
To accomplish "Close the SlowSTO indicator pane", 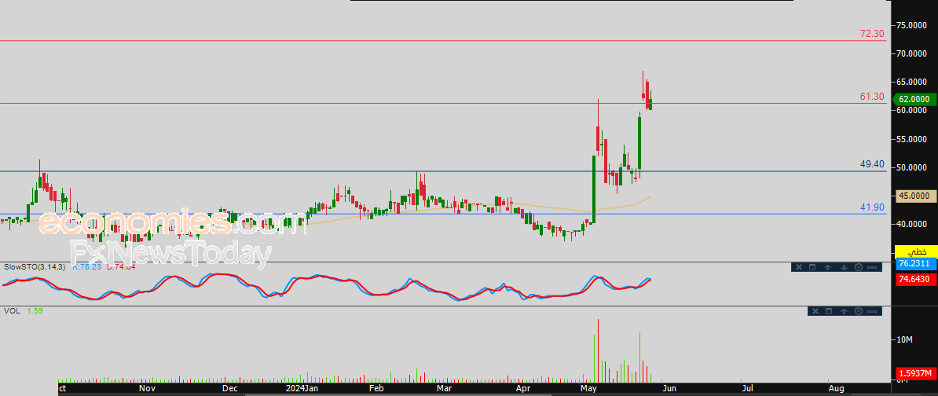I will [x=798, y=267].
